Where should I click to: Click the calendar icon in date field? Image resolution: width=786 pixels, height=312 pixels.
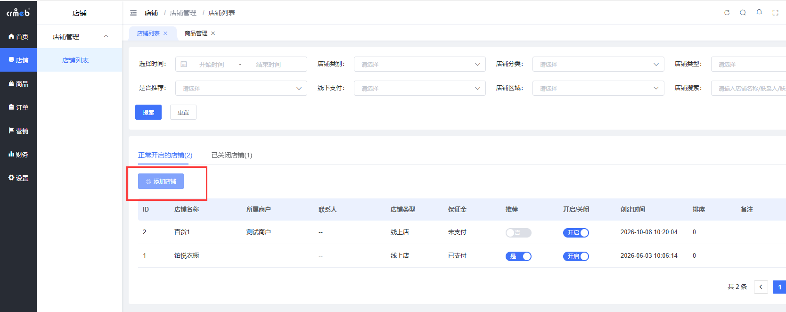pyautogui.click(x=184, y=64)
